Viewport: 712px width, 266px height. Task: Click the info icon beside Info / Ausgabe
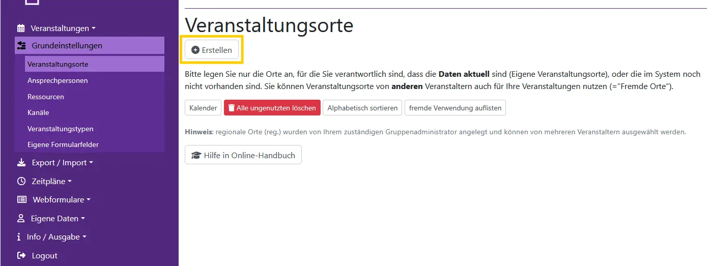pos(19,237)
